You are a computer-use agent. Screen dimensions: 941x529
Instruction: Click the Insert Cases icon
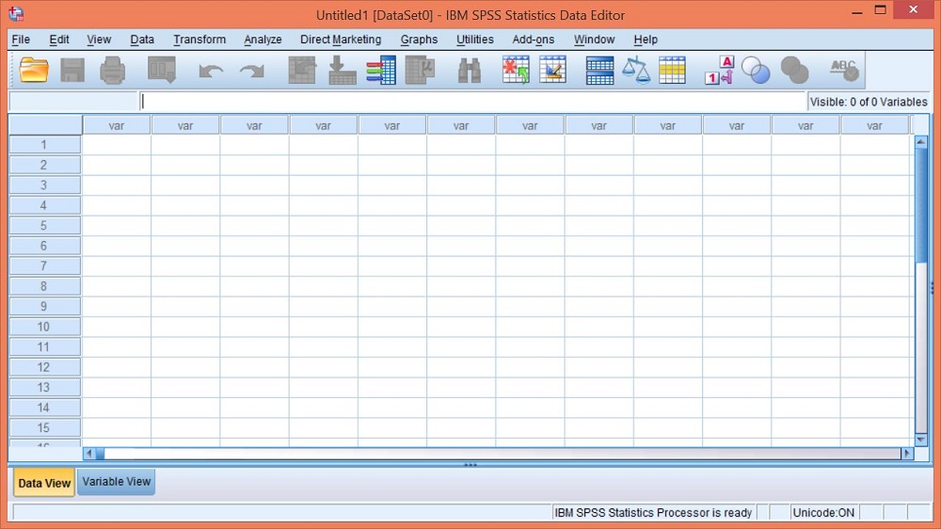tap(516, 71)
